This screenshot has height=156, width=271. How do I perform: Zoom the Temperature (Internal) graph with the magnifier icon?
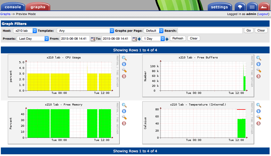[x=259, y=105]
